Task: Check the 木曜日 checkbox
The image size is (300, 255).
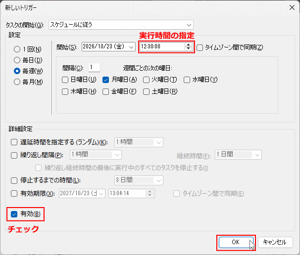Action: 65,92
